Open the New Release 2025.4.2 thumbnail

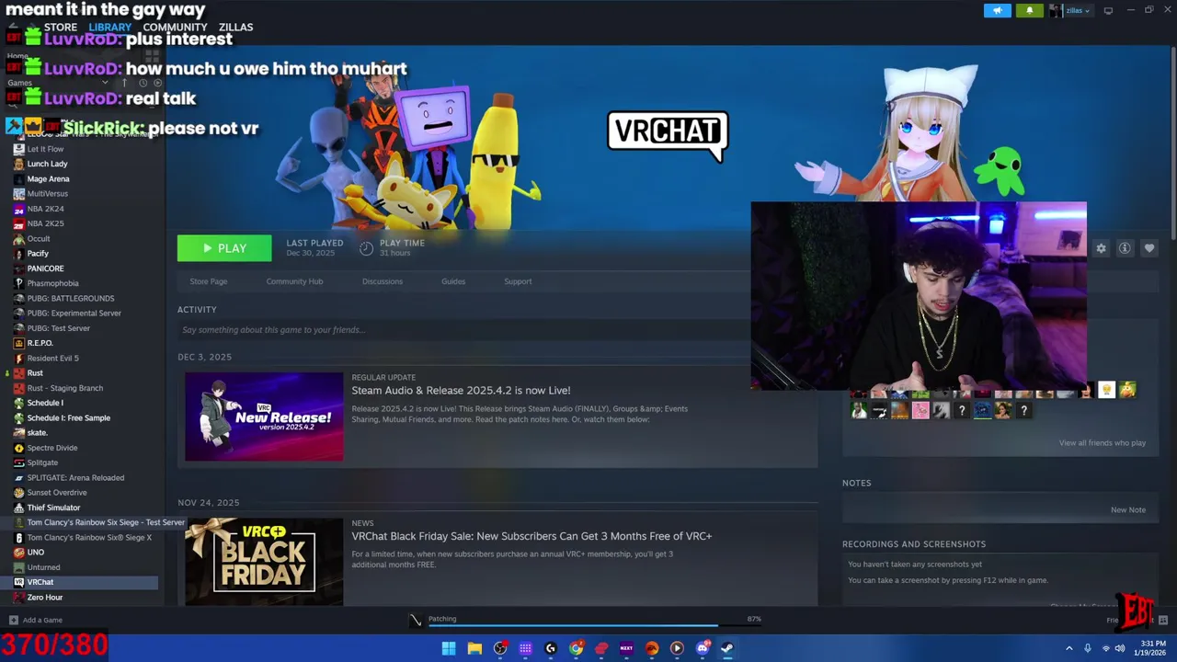(x=264, y=417)
